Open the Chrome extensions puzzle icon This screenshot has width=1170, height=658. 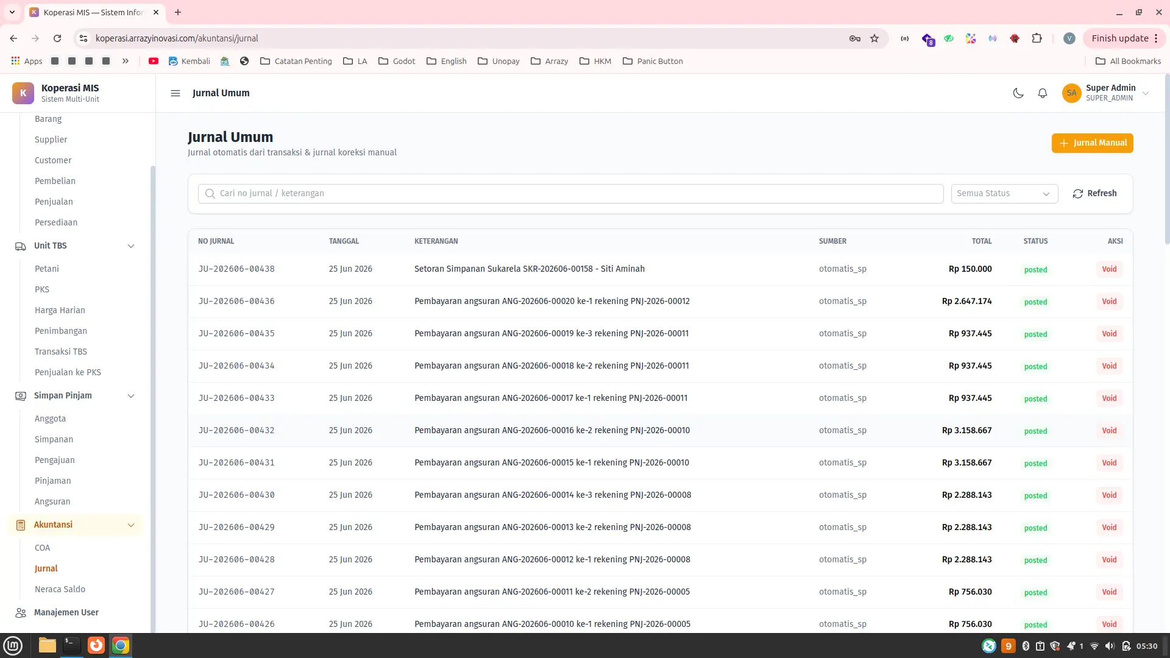pyautogui.click(x=1037, y=38)
